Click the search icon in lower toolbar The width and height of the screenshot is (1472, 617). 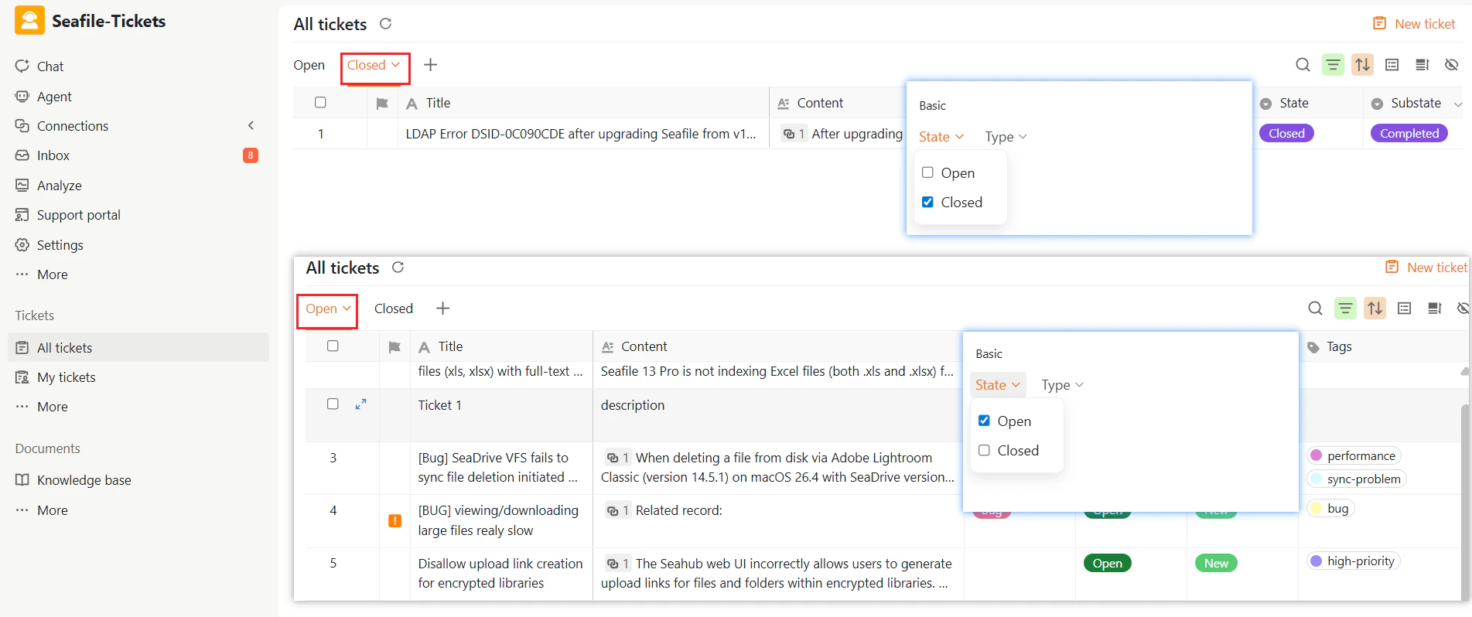(x=1315, y=308)
